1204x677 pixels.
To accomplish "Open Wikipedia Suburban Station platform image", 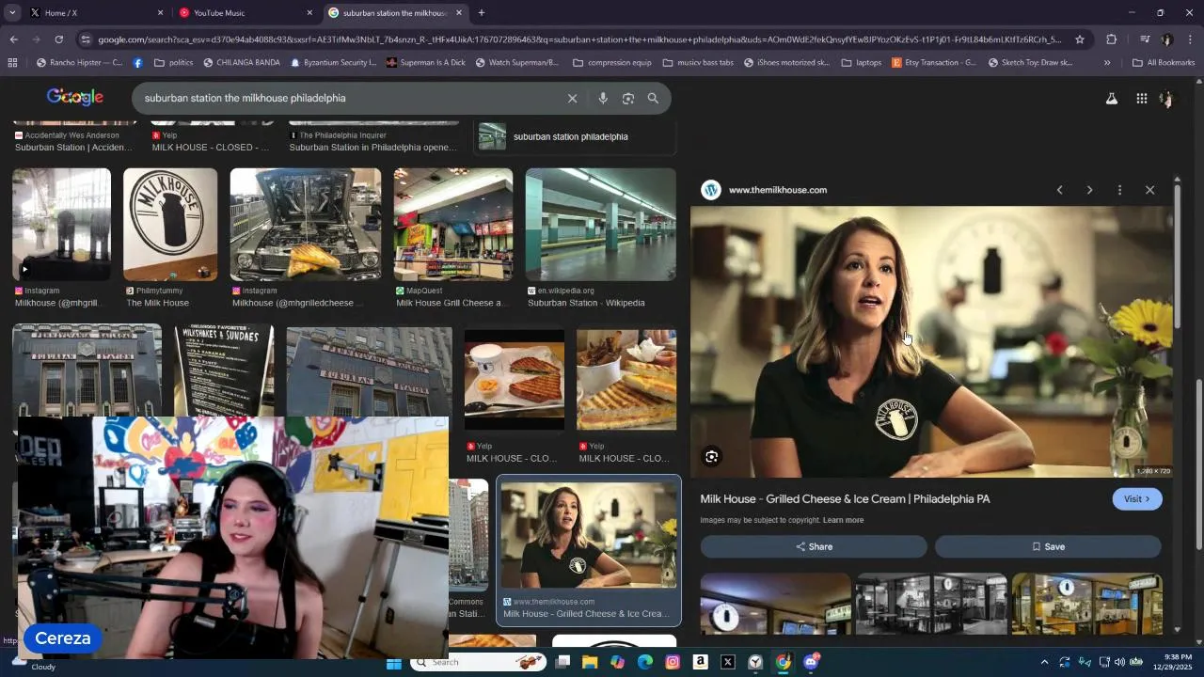I will tap(601, 225).
